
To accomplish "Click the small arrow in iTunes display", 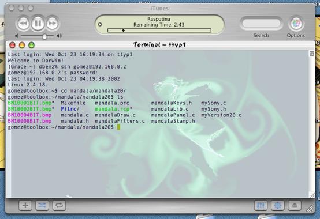I will pyautogui.click(x=100, y=24).
